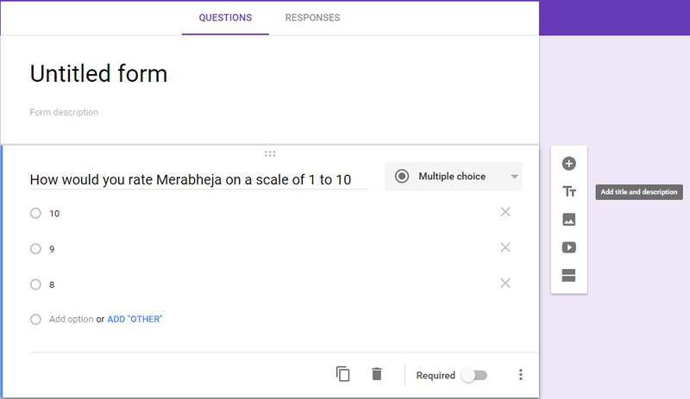
Task: Remove option 9 with its X
Action: (505, 247)
